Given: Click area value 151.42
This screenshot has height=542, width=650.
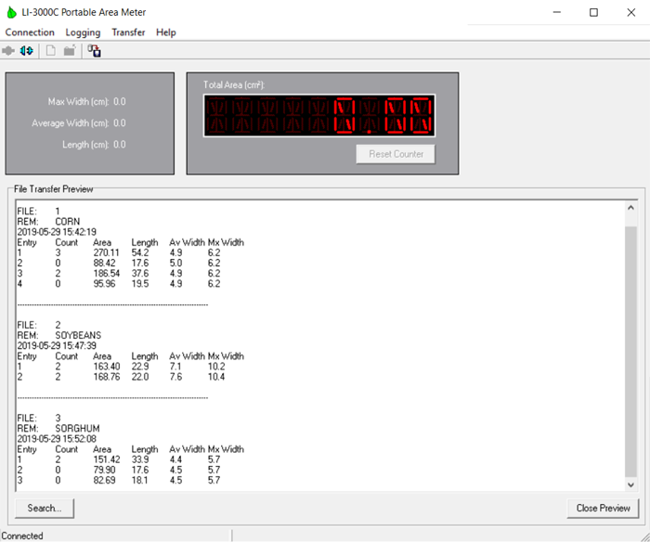Looking at the screenshot, I should (107, 459).
